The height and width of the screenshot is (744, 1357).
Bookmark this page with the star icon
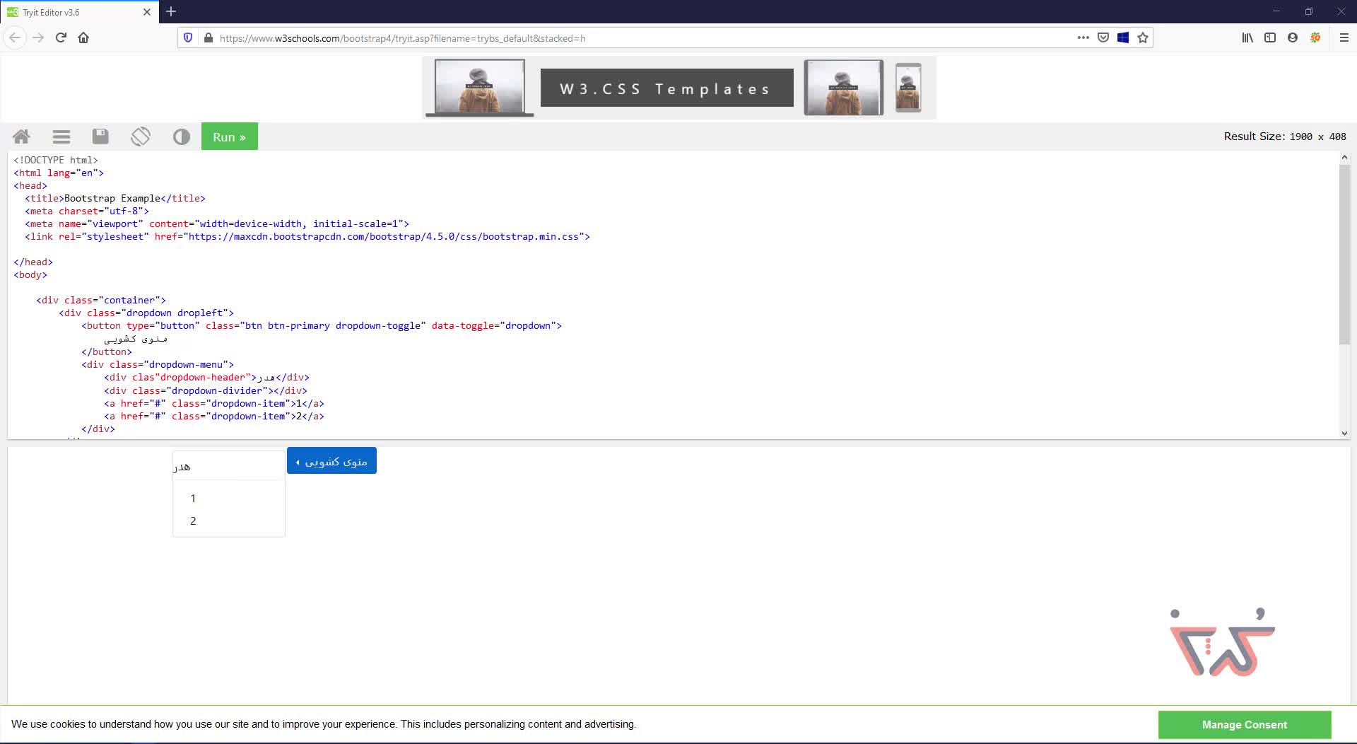click(x=1143, y=38)
